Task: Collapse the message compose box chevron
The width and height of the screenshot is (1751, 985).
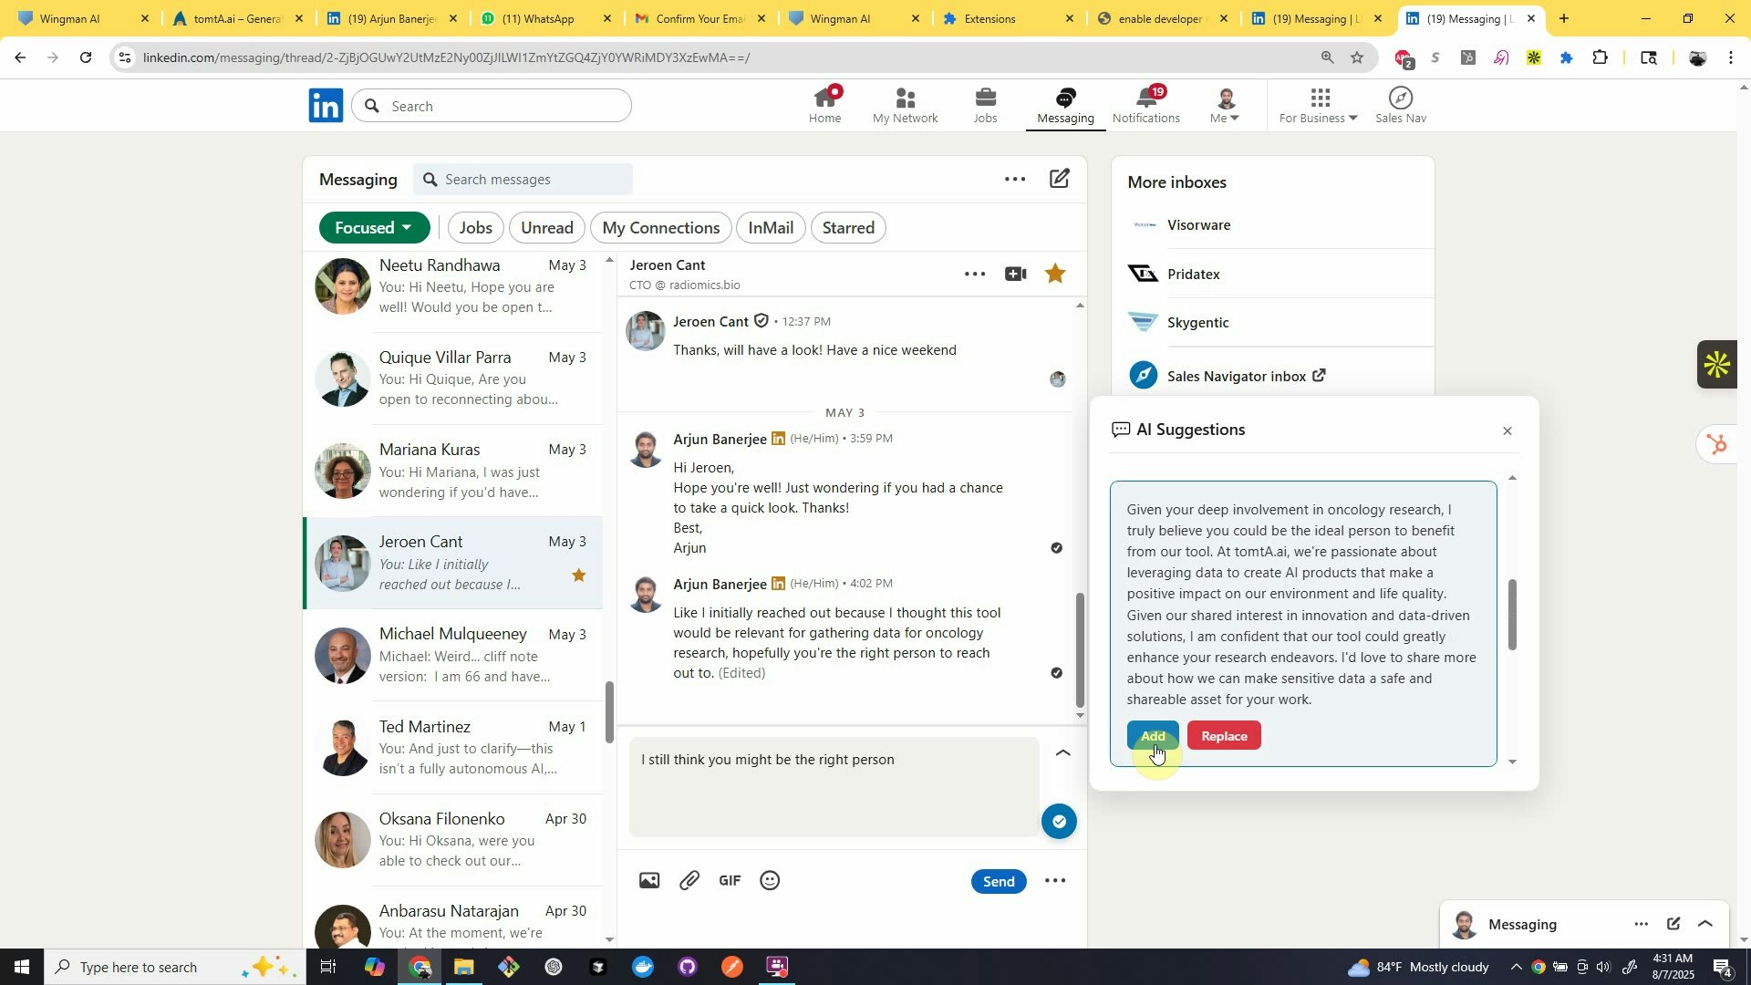Action: [x=1062, y=753]
